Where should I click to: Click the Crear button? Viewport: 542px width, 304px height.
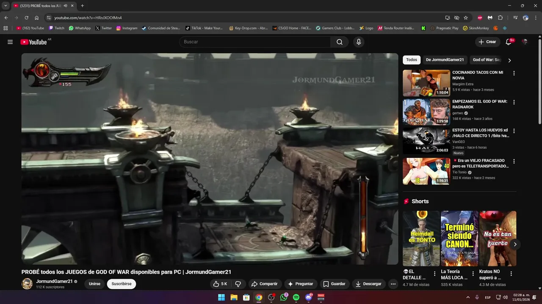click(x=487, y=42)
